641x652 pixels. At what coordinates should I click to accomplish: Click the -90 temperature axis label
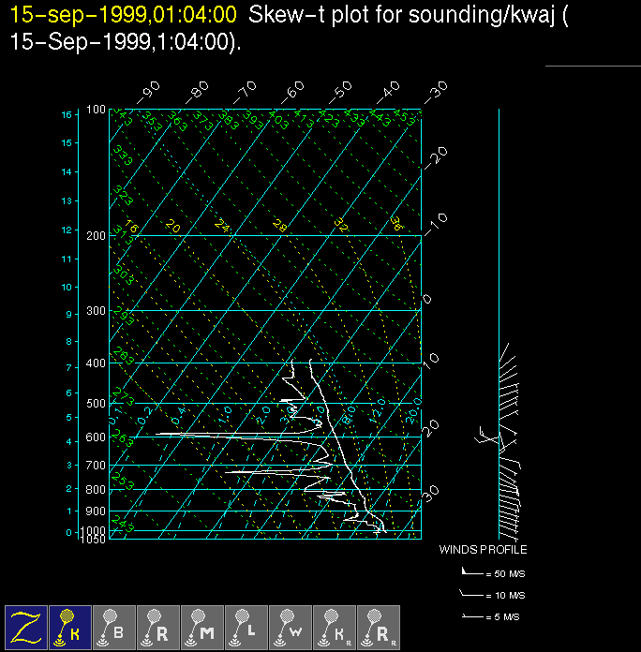[148, 92]
